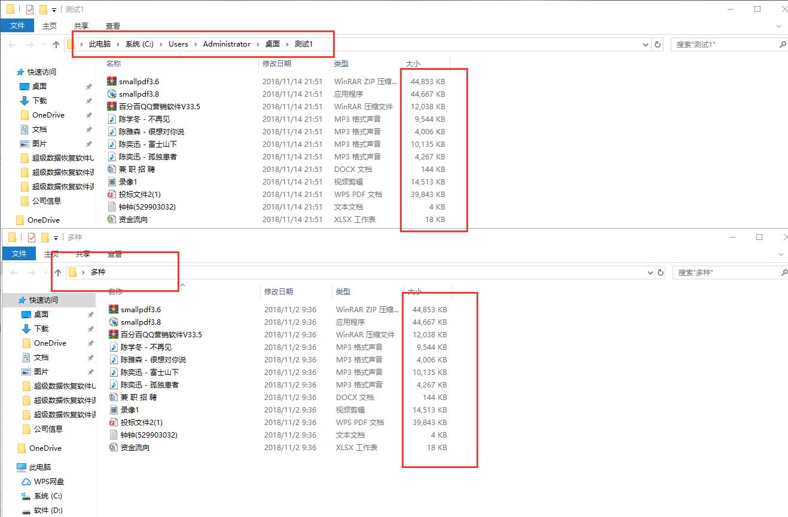The image size is (788, 517).
Task: Click the 百分百QQ营销软件V33.5 archive icon in 多种 window
Action: coord(114,334)
